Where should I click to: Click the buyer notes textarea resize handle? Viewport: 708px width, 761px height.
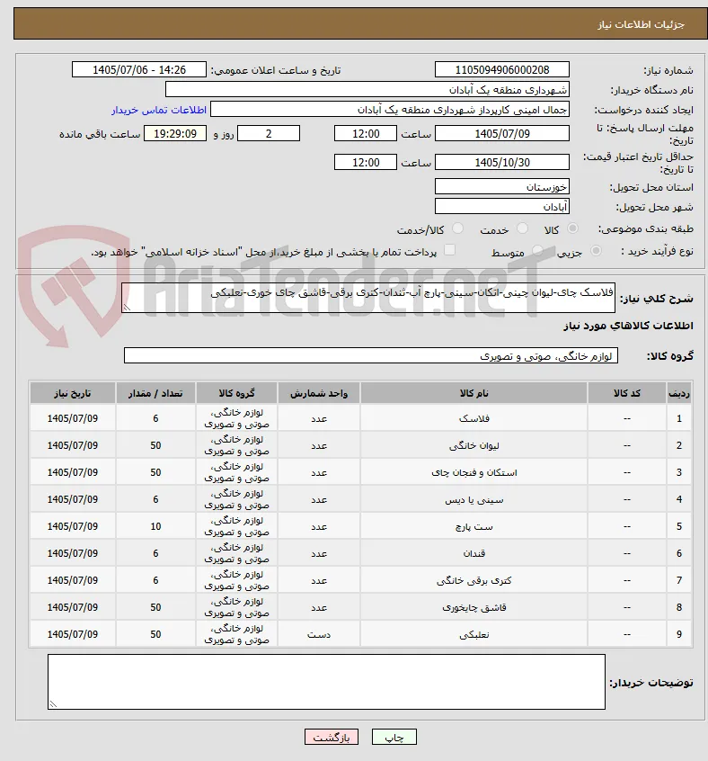(53, 703)
